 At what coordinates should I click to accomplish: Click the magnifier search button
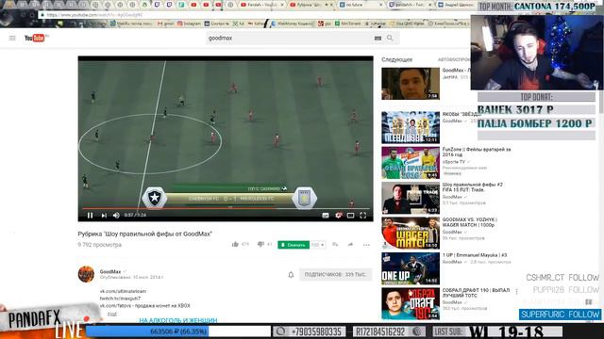tap(390, 38)
